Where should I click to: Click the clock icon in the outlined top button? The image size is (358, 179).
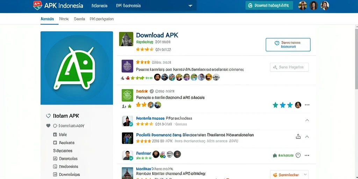coord(277,43)
